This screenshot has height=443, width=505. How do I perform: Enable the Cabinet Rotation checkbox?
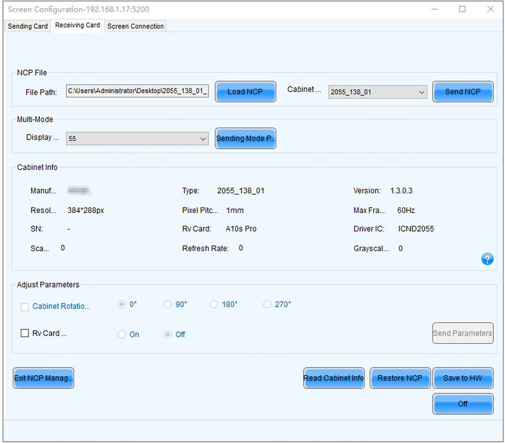click(25, 307)
